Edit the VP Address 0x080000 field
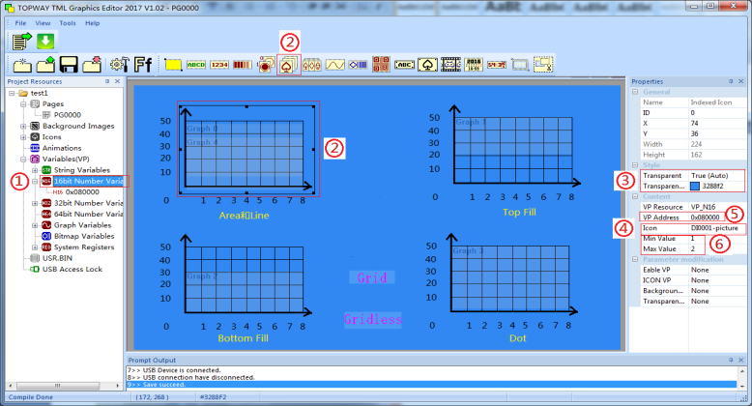Viewport: 752px width, 406px height. point(717,217)
